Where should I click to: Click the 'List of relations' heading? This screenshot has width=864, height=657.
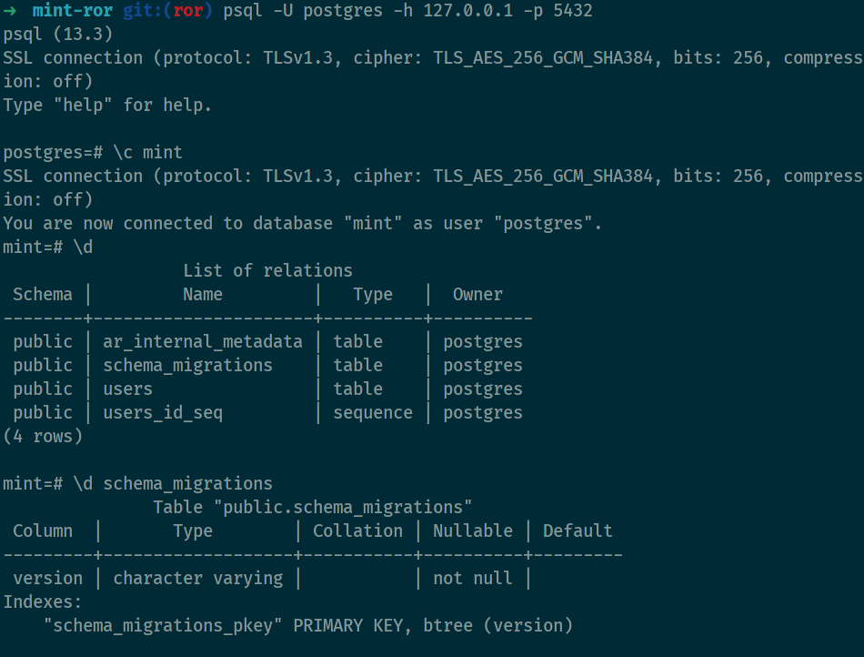click(267, 271)
